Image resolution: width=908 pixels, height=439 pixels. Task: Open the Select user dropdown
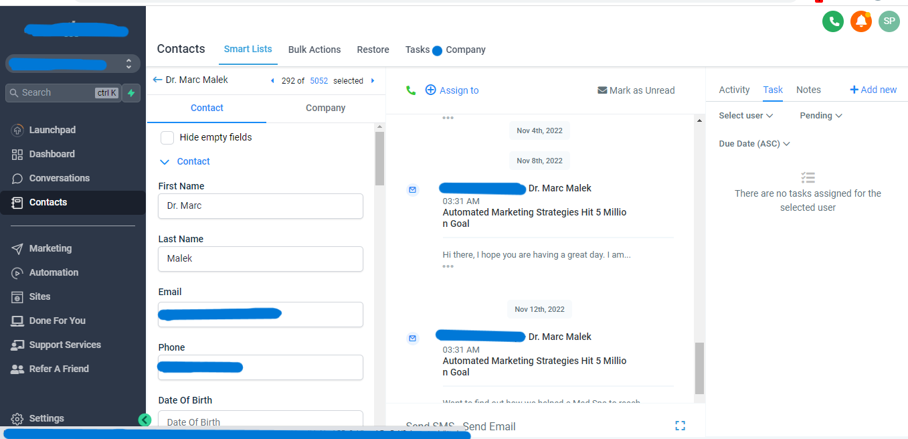pos(745,116)
